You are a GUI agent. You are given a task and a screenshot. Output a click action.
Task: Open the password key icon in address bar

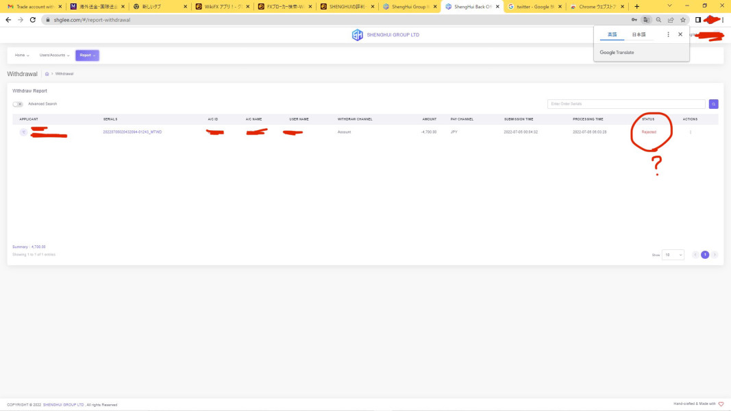634,20
